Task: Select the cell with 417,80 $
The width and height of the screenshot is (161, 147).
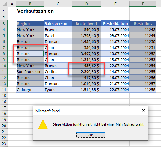Action: 87,78
